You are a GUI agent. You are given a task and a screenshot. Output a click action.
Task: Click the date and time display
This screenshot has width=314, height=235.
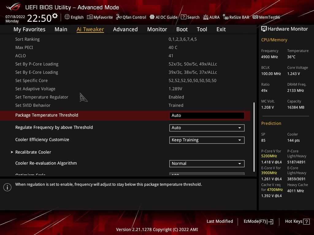click(x=29, y=18)
